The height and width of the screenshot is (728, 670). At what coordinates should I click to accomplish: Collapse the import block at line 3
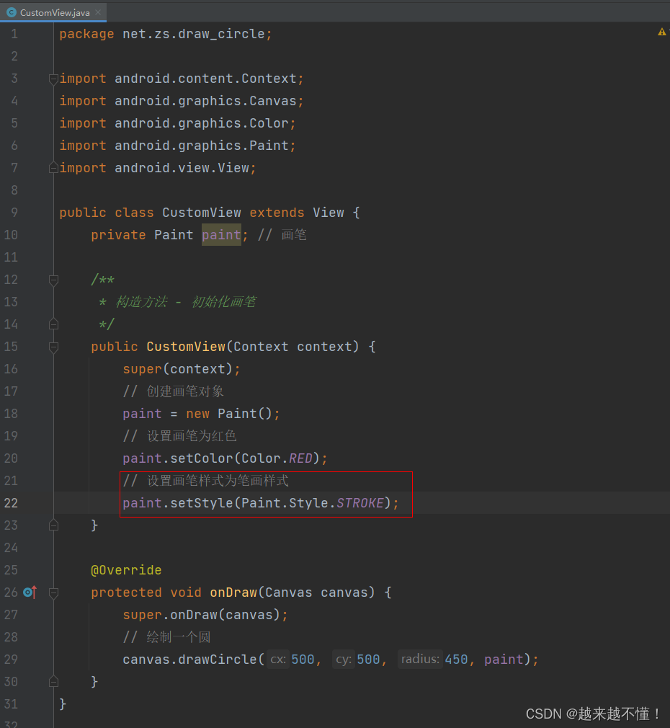point(53,79)
